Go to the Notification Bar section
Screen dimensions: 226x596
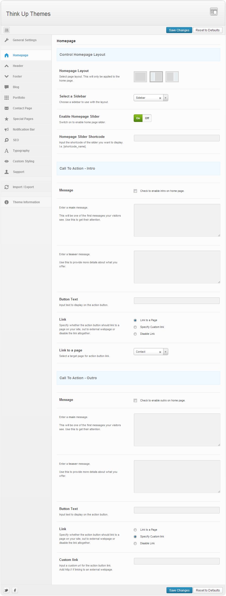24,129
